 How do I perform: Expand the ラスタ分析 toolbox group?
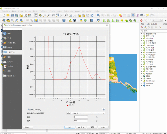click(141, 69)
